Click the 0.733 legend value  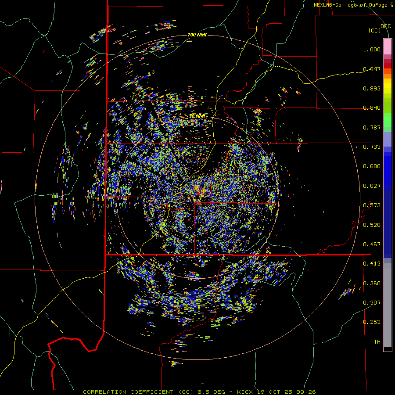372,147
